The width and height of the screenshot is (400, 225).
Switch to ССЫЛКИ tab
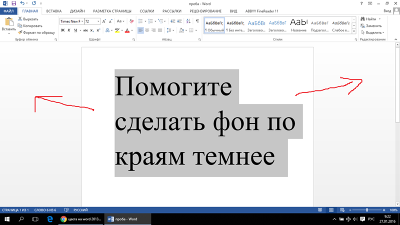pos(147,11)
